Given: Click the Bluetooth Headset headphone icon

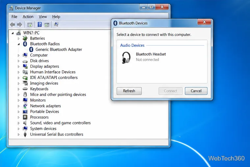Looking at the screenshot, I should tap(126, 58).
